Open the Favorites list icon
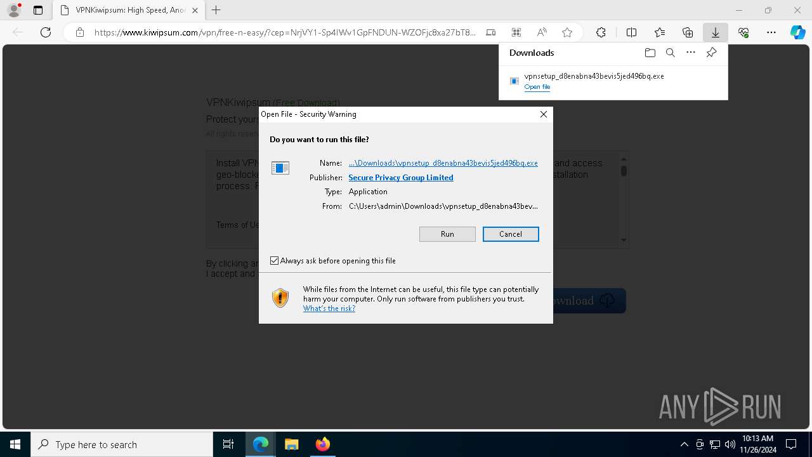The height and width of the screenshot is (457, 812). [x=660, y=32]
